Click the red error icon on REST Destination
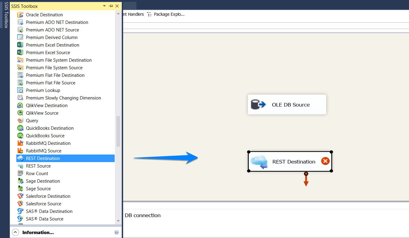This screenshot has width=409, height=238. coord(325,161)
